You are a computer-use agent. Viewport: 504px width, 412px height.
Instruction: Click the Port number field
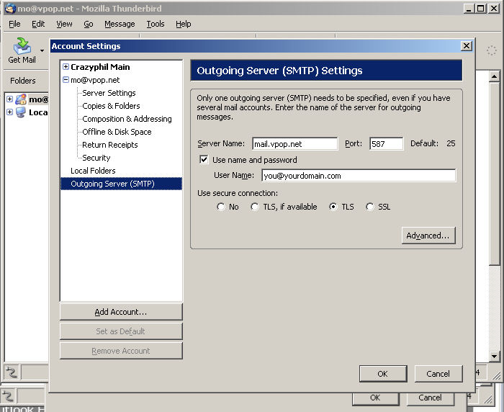386,144
